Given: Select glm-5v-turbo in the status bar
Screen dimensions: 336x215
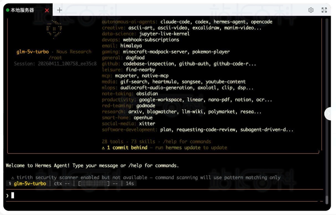Looking at the screenshot, I should click(x=30, y=183).
